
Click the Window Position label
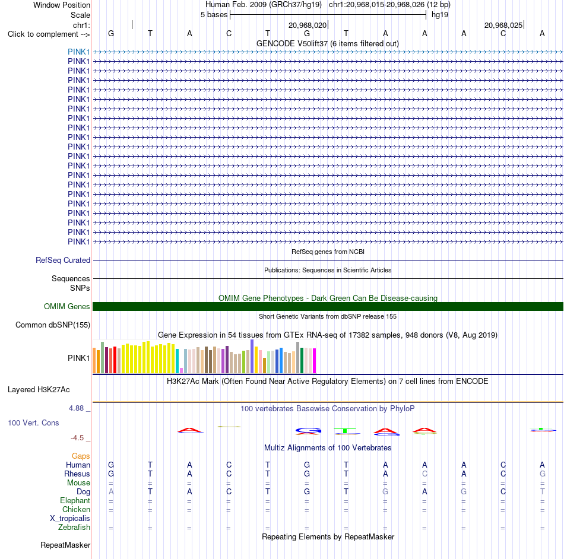(62, 5)
